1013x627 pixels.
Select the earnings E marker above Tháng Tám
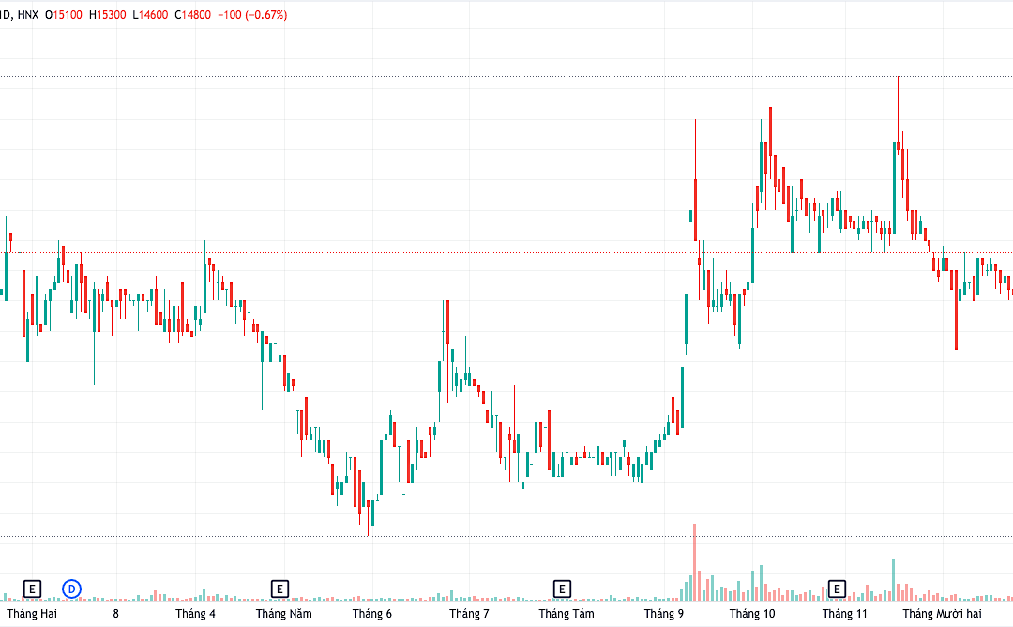tap(562, 589)
